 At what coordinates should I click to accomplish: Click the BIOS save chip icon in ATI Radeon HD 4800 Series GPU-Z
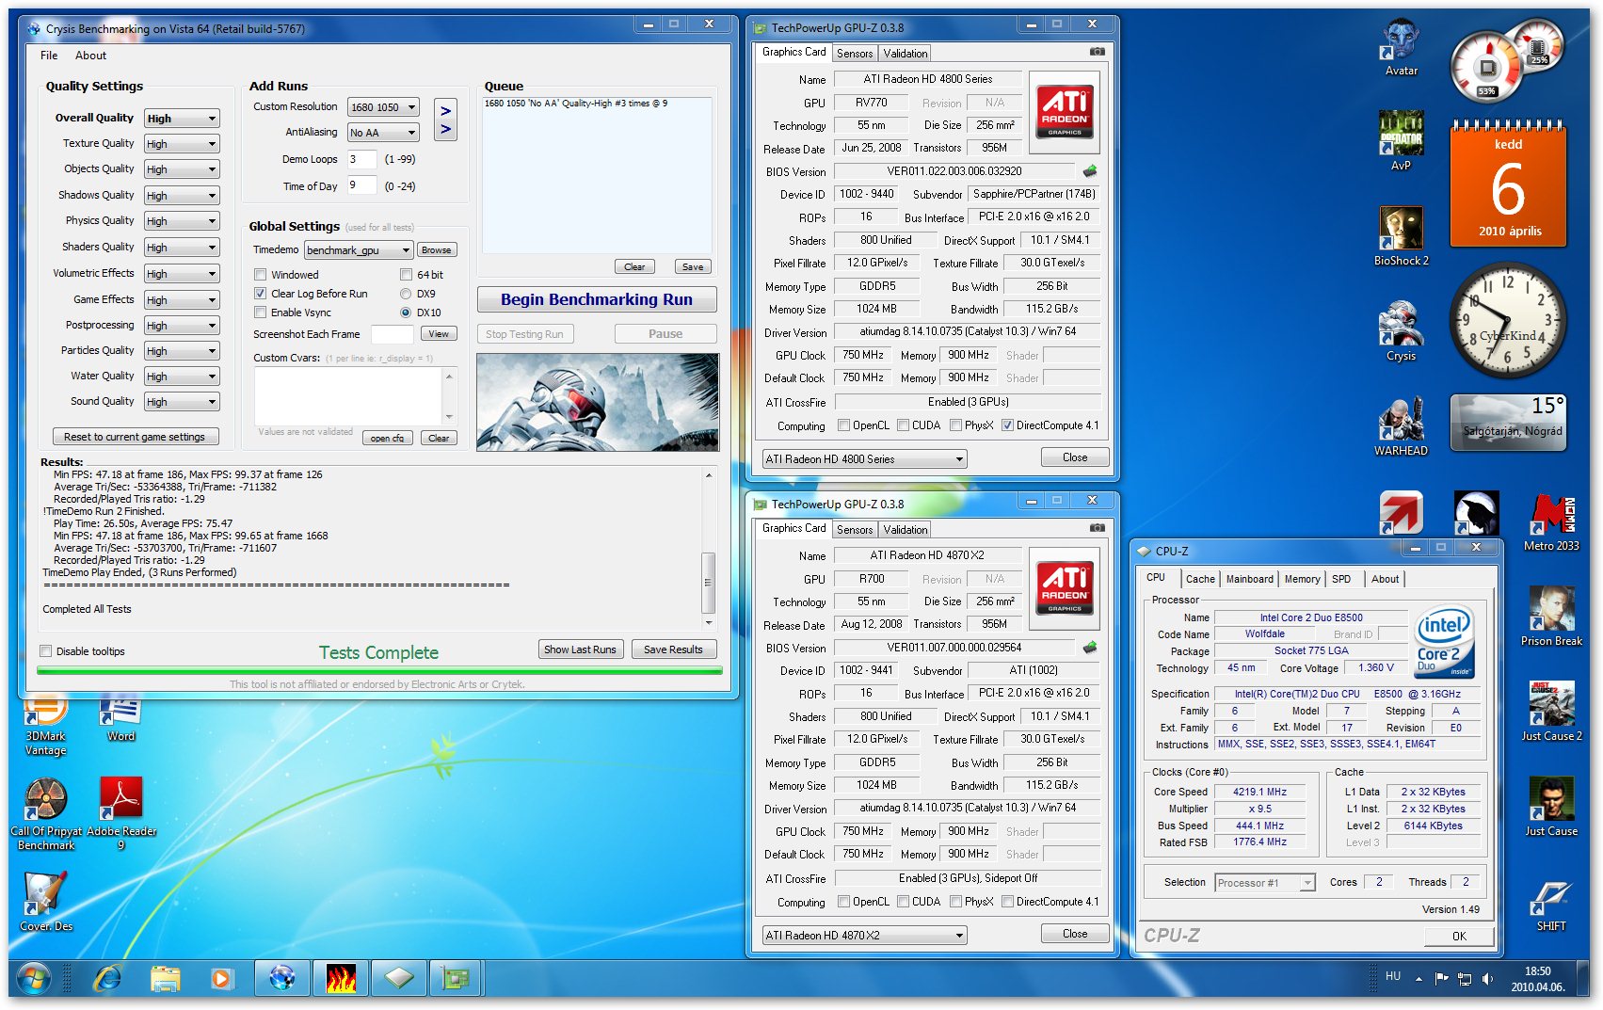pyautogui.click(x=1090, y=171)
